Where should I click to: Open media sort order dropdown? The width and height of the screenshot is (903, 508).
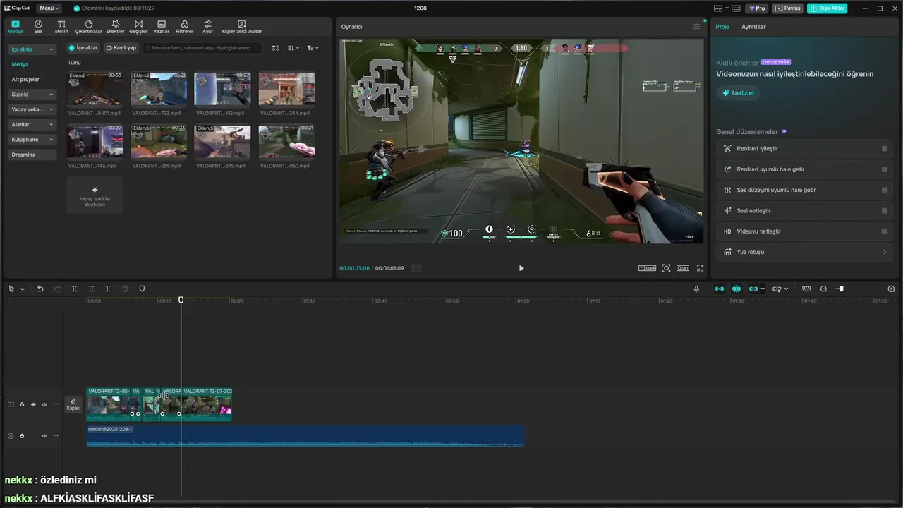tap(293, 48)
